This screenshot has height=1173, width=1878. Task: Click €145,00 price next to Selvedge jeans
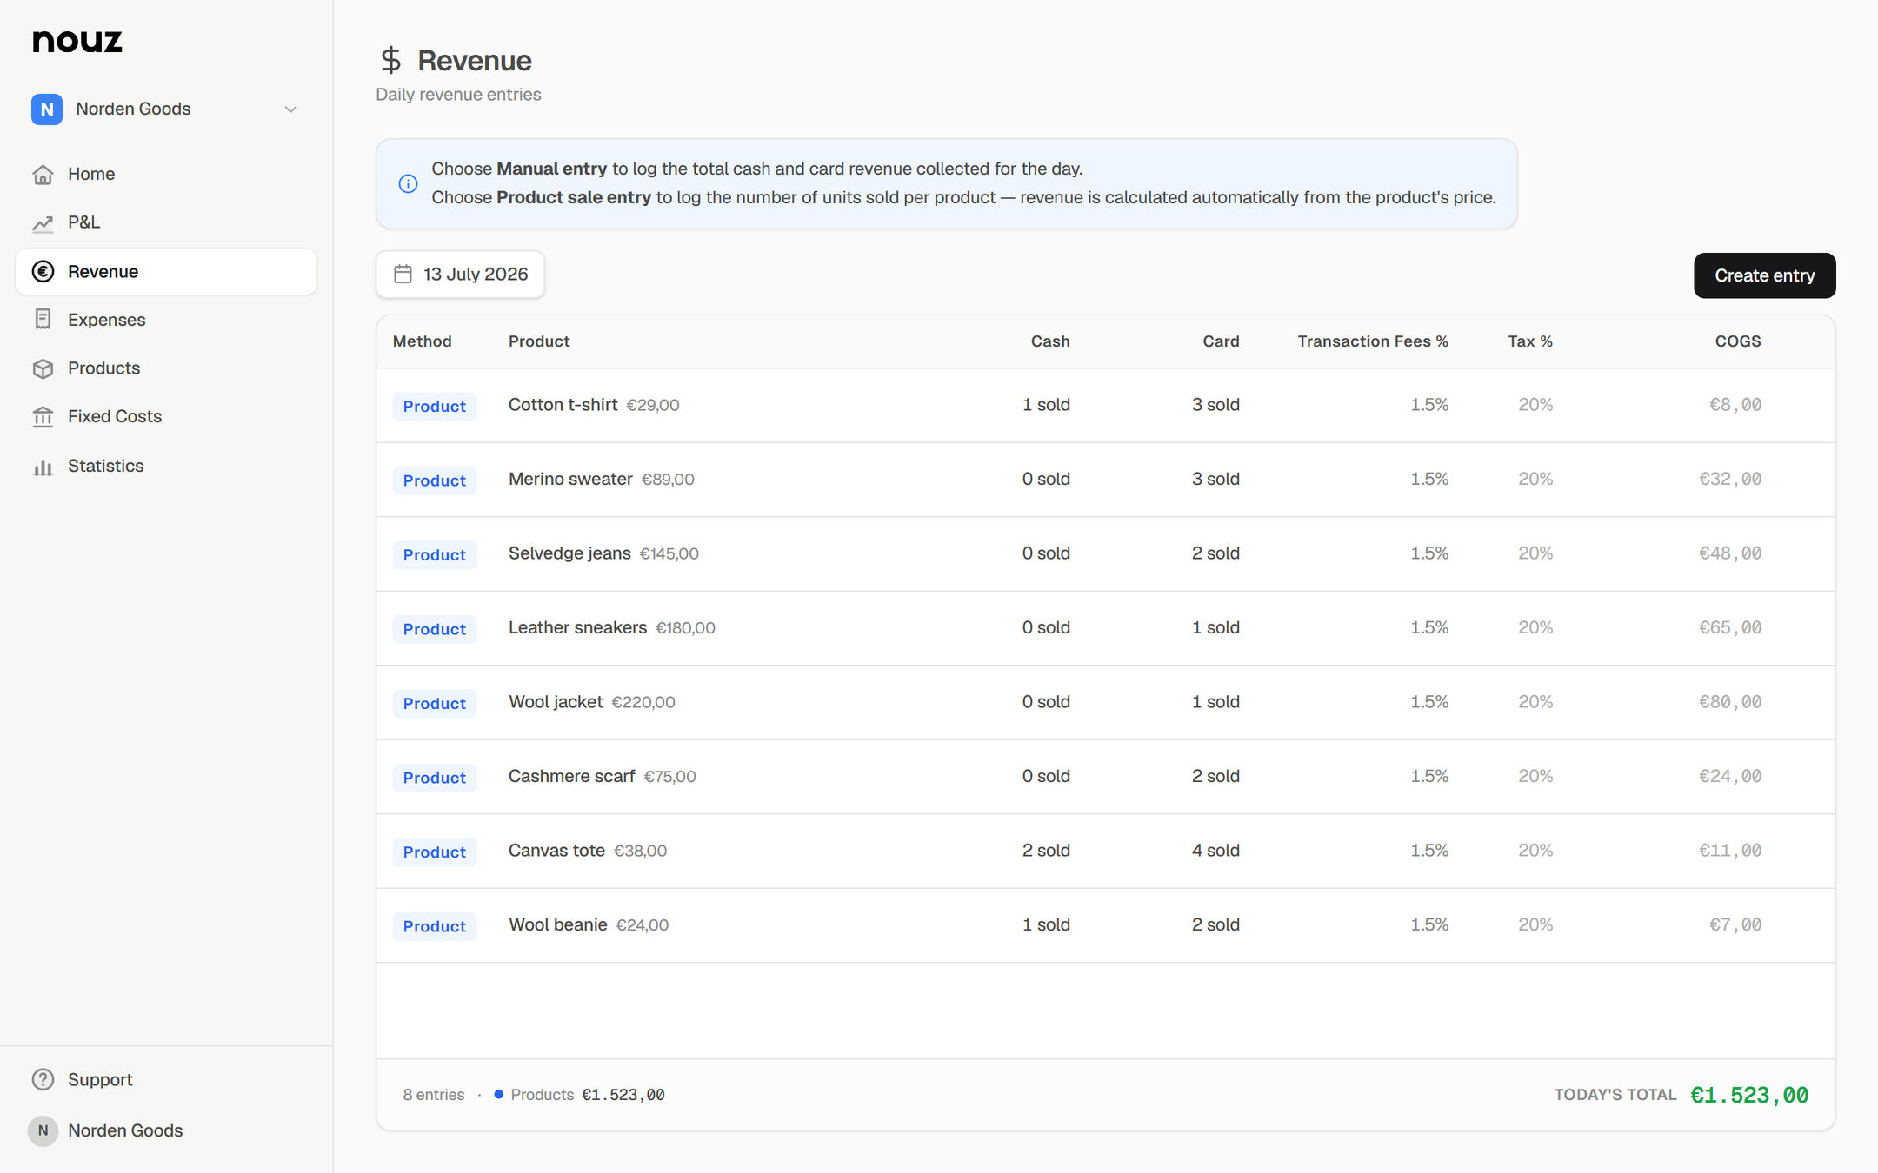tap(669, 553)
